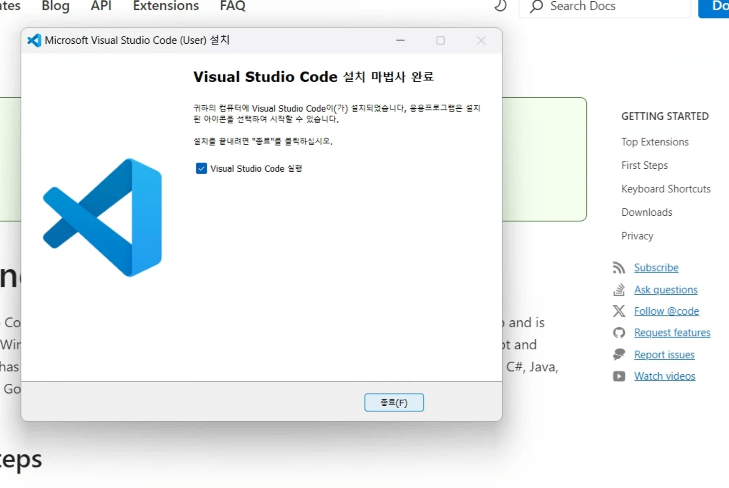Screen dimensions: 729x488
Task: Close the VS Code installer dialog
Action: pyautogui.click(x=481, y=40)
